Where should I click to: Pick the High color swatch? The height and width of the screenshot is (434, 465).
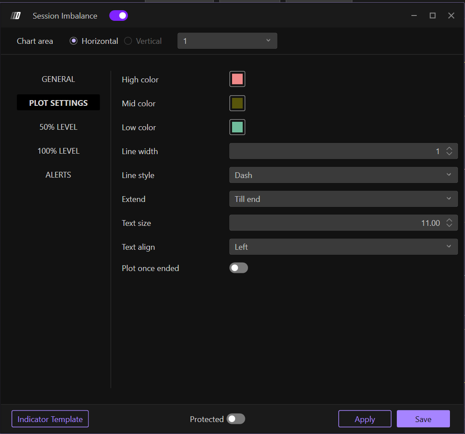pos(237,79)
